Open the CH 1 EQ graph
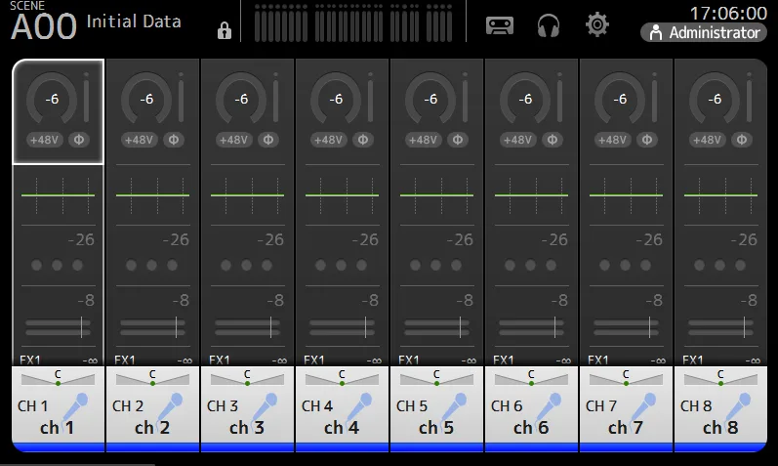 click(x=58, y=195)
